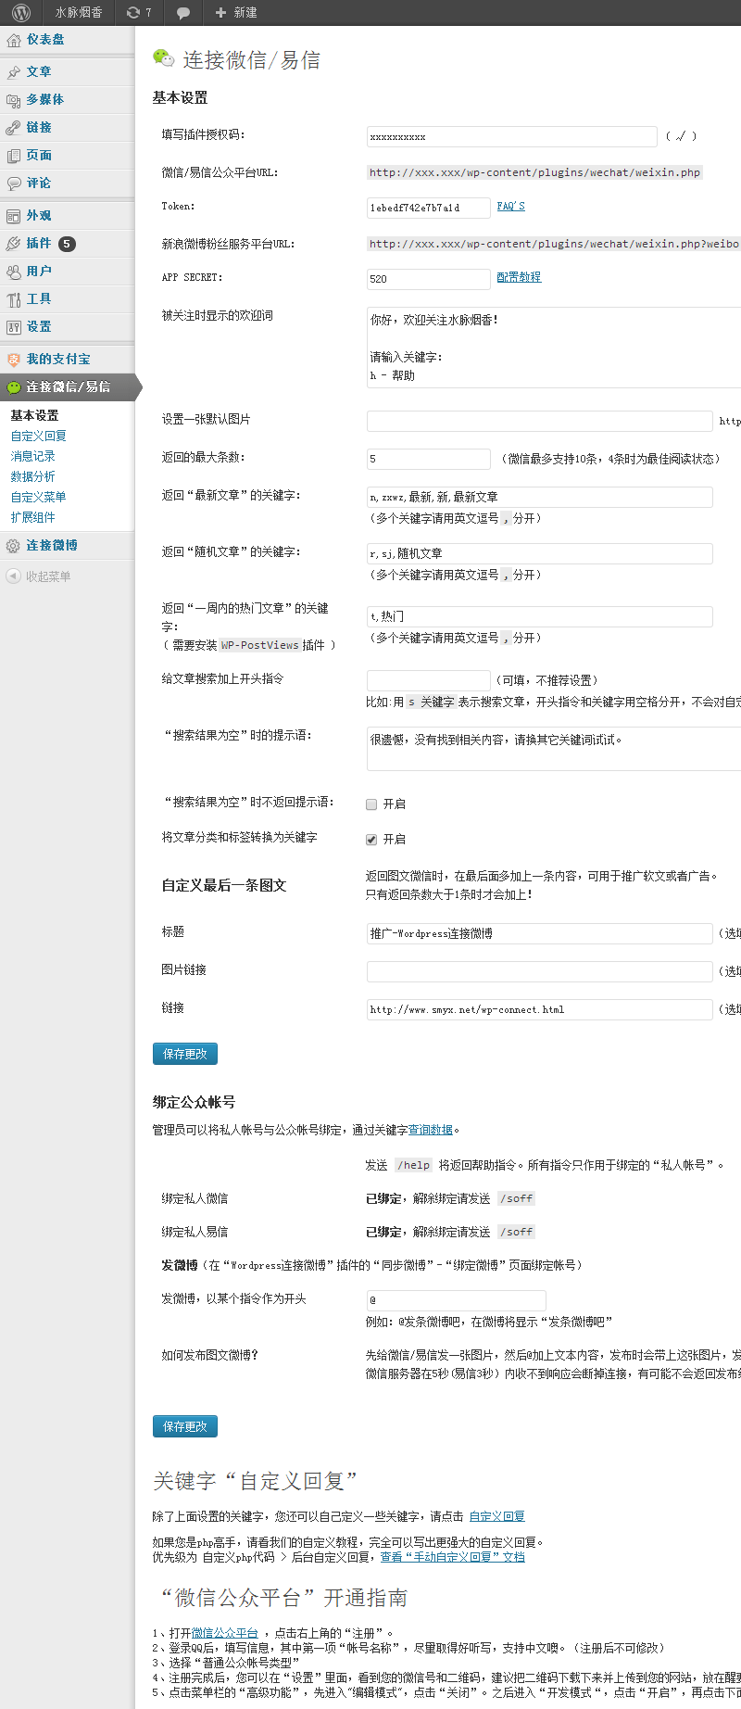Click the 文章 pushpin icon

point(14,72)
